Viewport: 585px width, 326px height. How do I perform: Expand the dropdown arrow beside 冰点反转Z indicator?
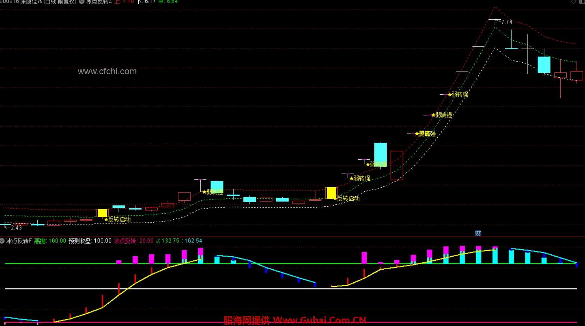[81, 2]
